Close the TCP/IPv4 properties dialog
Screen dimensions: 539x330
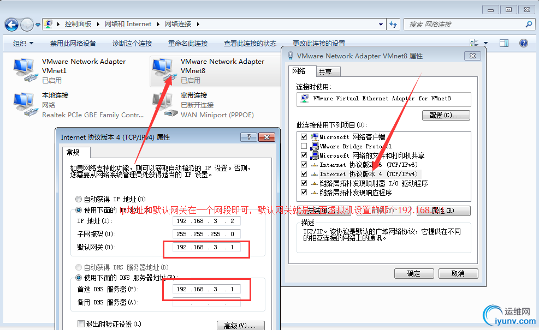tap(266, 137)
